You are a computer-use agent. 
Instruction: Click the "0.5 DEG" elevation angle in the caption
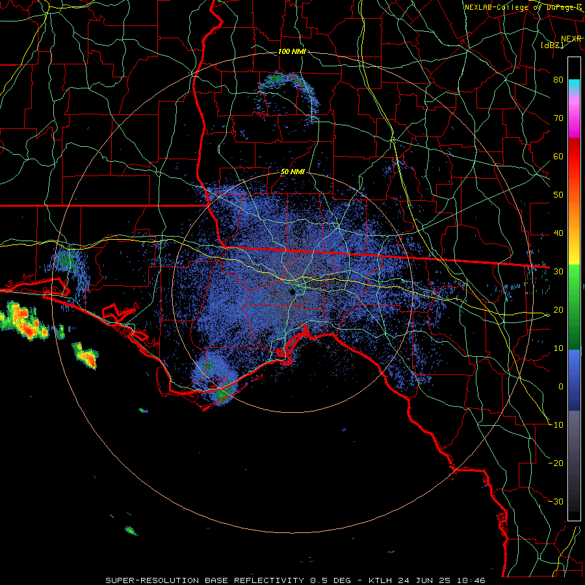click(x=330, y=580)
